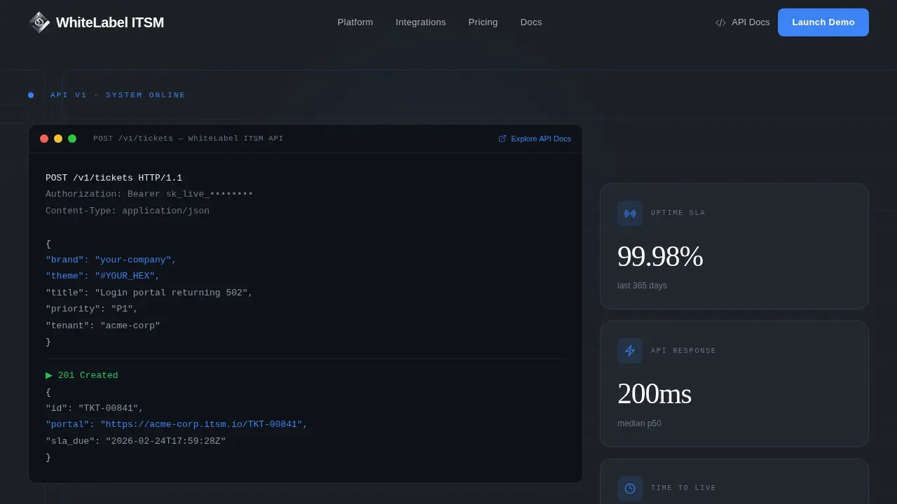Open the Platform nav item
Viewport: 897px width, 504px height.
pyautogui.click(x=355, y=22)
